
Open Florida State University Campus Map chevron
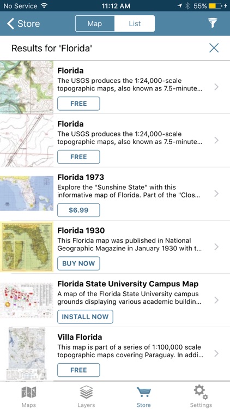(x=216, y=300)
